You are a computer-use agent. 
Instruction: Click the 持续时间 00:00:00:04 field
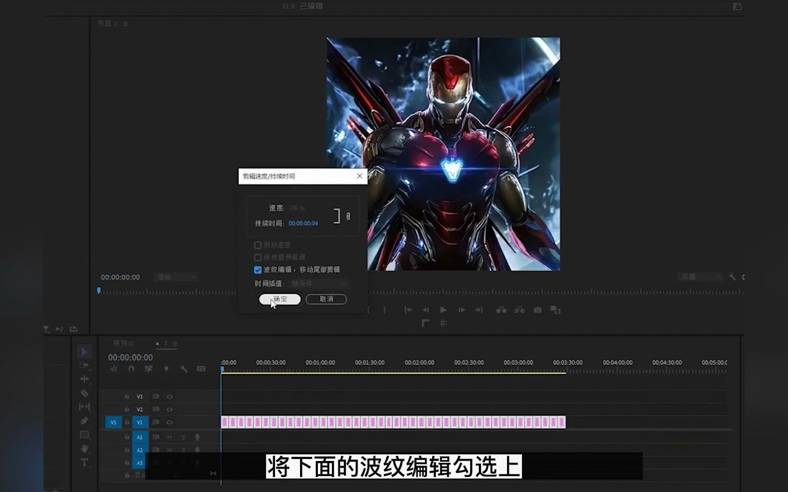(303, 223)
